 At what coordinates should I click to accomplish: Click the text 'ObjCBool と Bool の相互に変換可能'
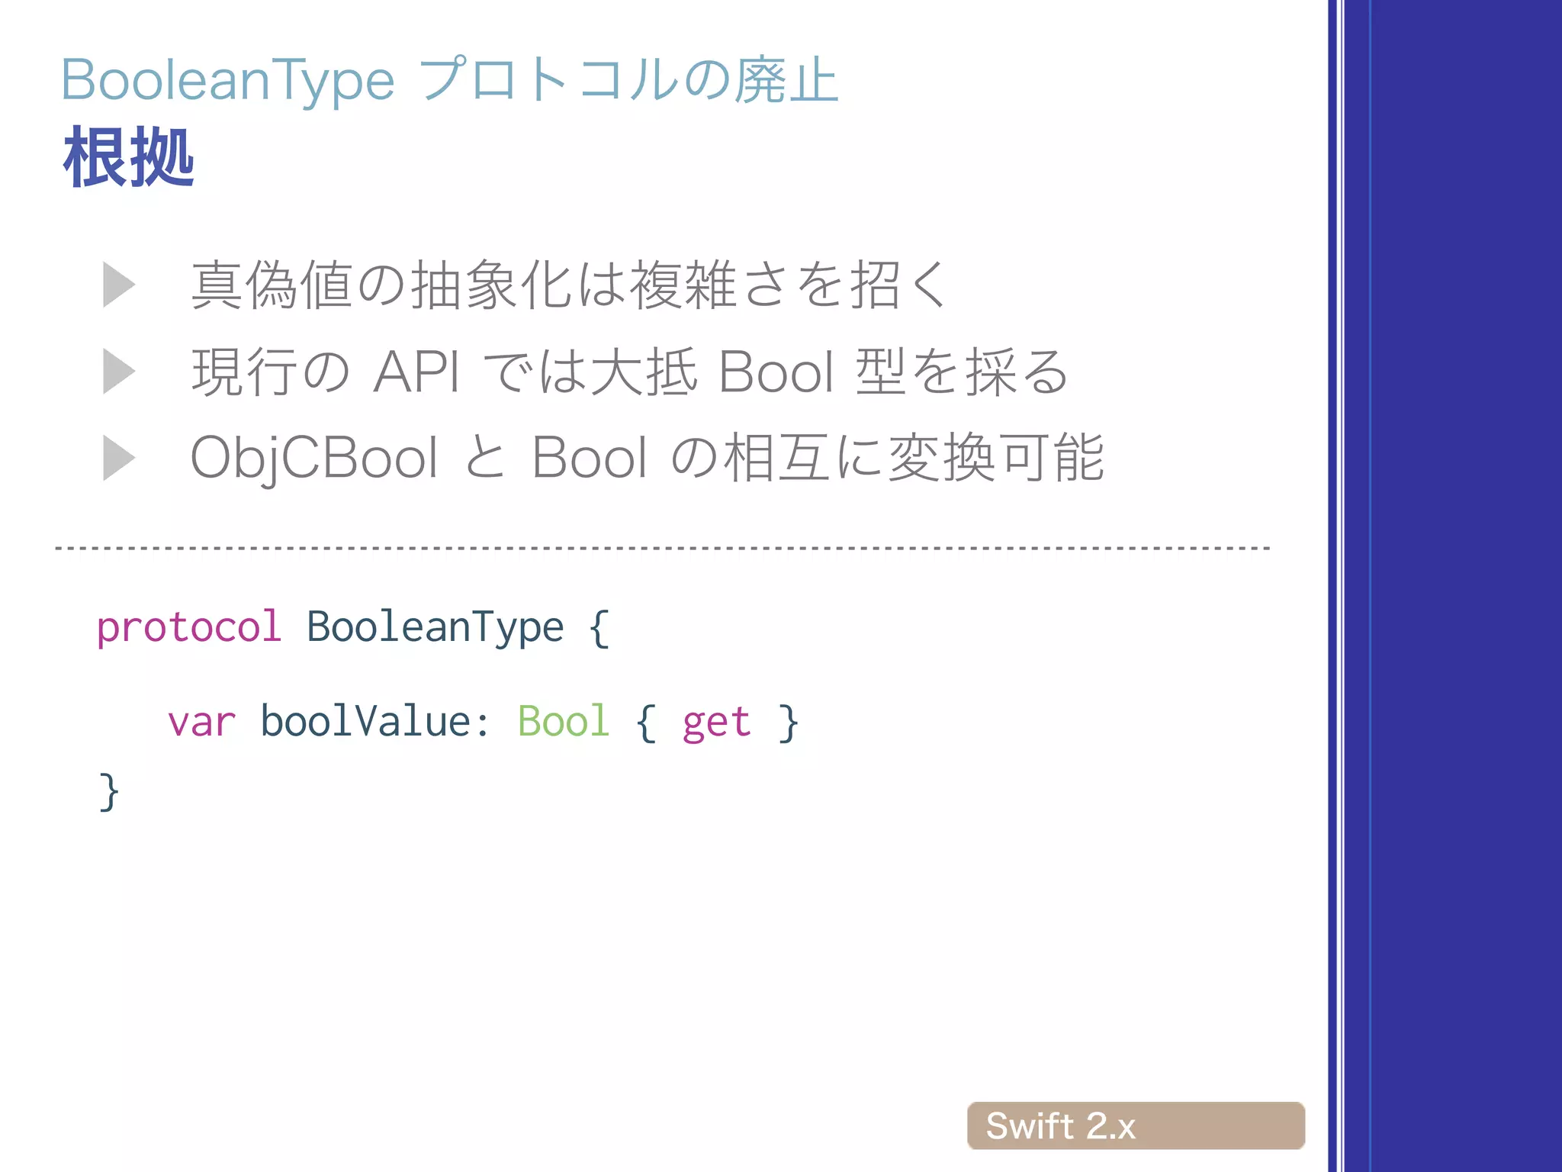click(x=648, y=458)
